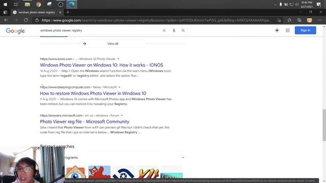Open dropdown next to answers.microsoft.com URL
This screenshot has width=326, height=183.
122,115
